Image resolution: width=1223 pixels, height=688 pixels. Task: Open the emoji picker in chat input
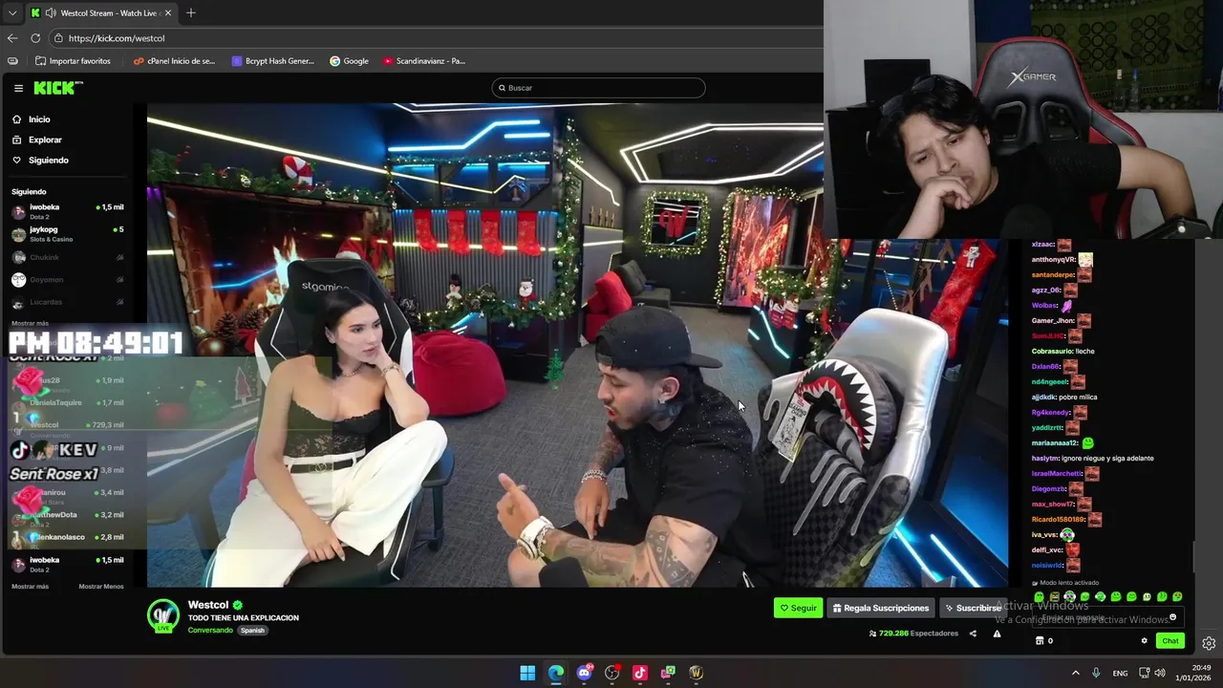pos(1172,617)
